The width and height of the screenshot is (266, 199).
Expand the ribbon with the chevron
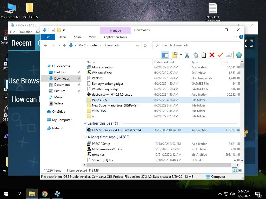(x=235, y=37)
